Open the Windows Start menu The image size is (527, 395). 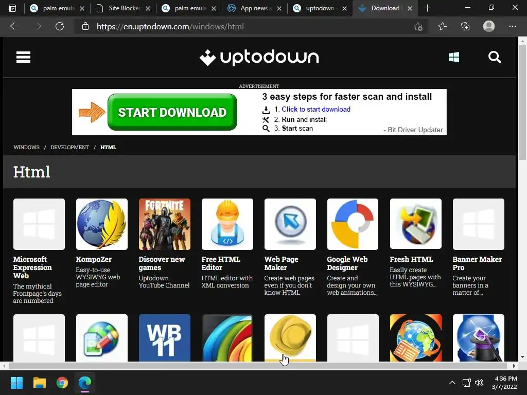point(16,383)
